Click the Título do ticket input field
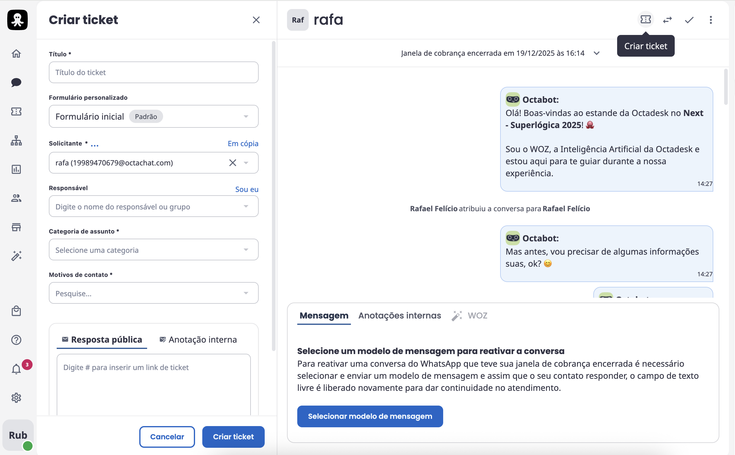Screen dimensions: 735x455 [153, 72]
